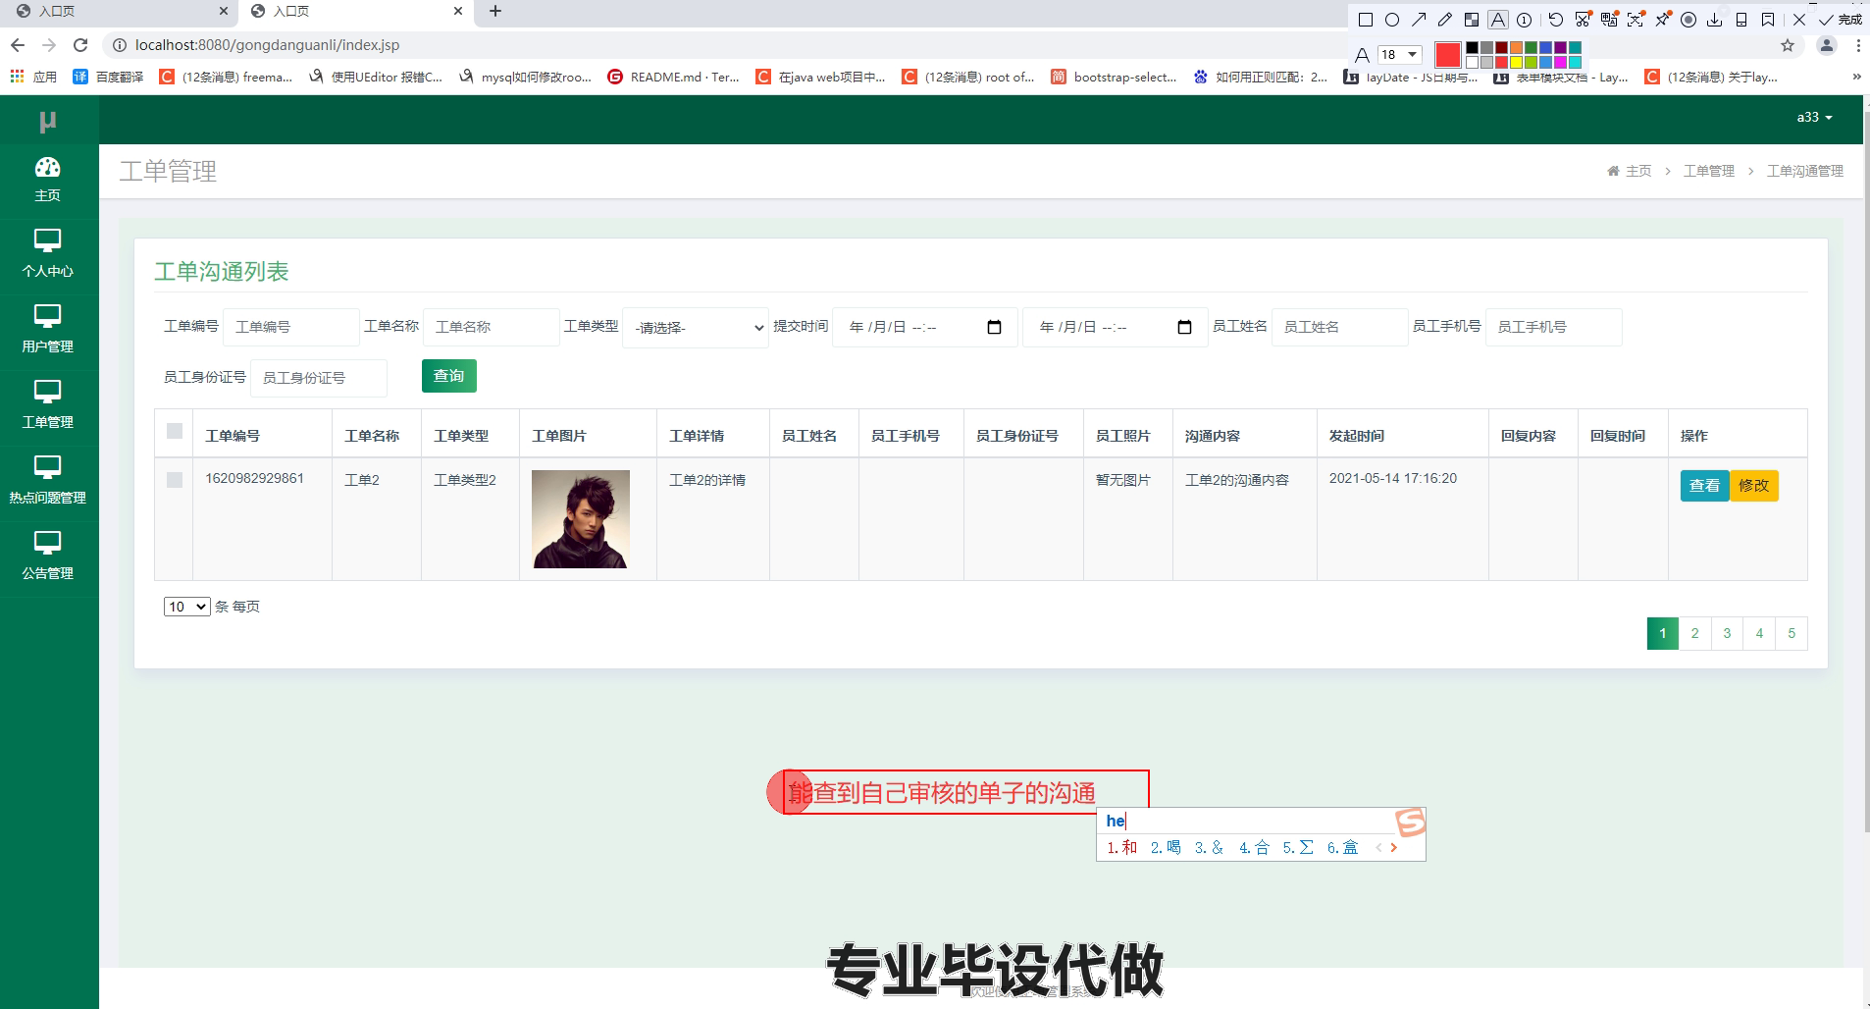Show next IME candidate page

[x=1394, y=847]
